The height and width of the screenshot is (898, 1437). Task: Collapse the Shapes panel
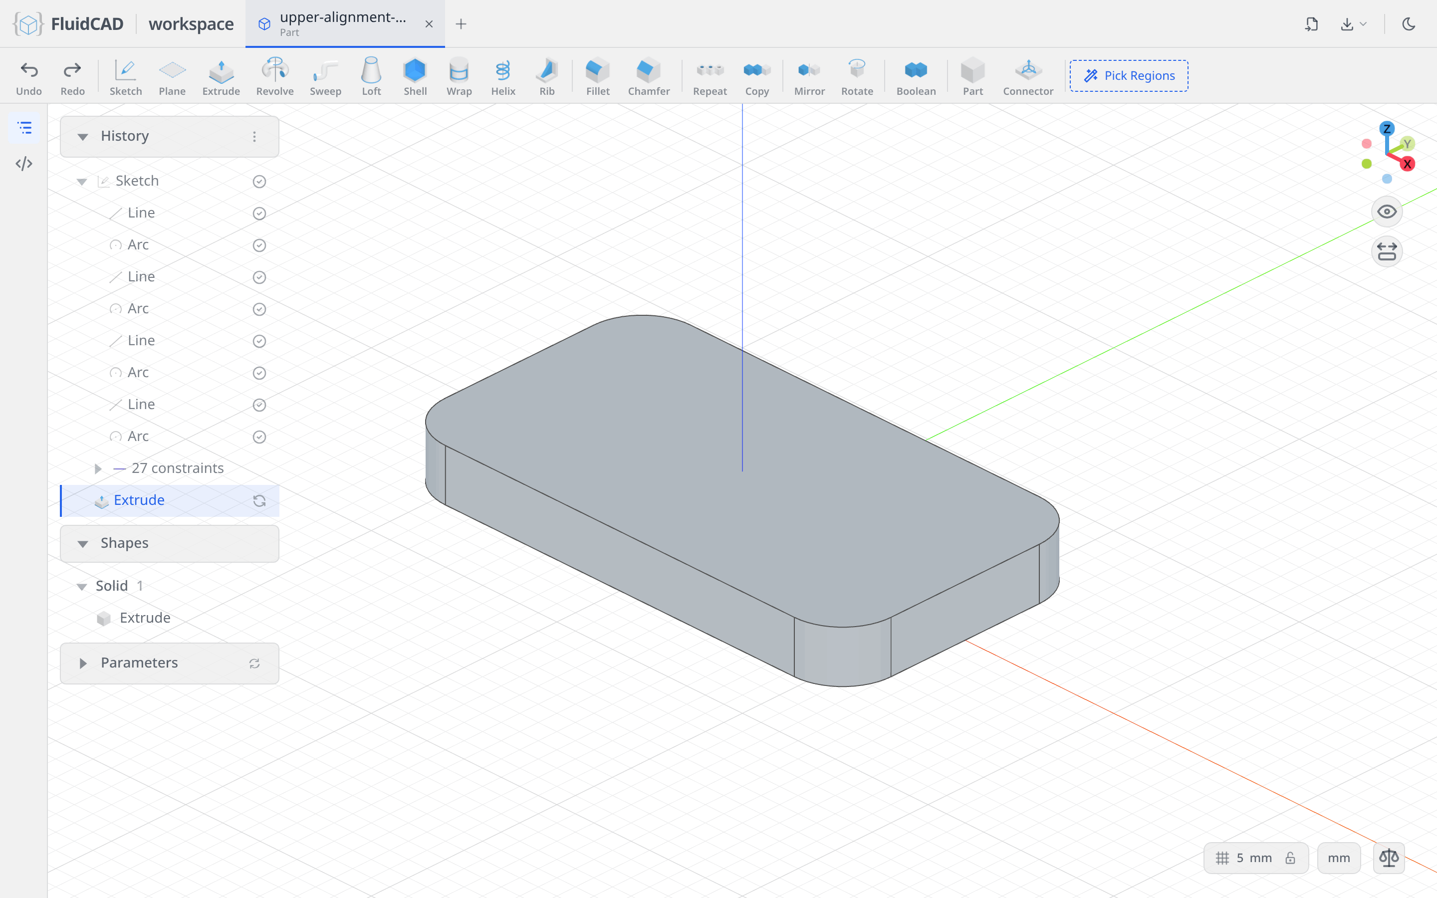point(83,543)
